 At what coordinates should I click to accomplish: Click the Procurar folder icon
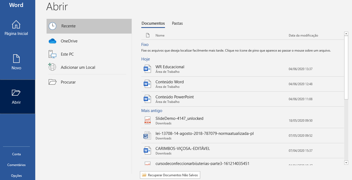(x=52, y=82)
